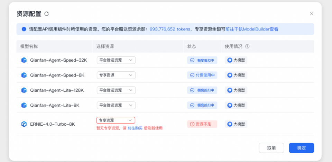Click the ERNIE-4.0-Turbo-8K model icon
Viewport: 332px width, 162px height.
click(x=24, y=124)
